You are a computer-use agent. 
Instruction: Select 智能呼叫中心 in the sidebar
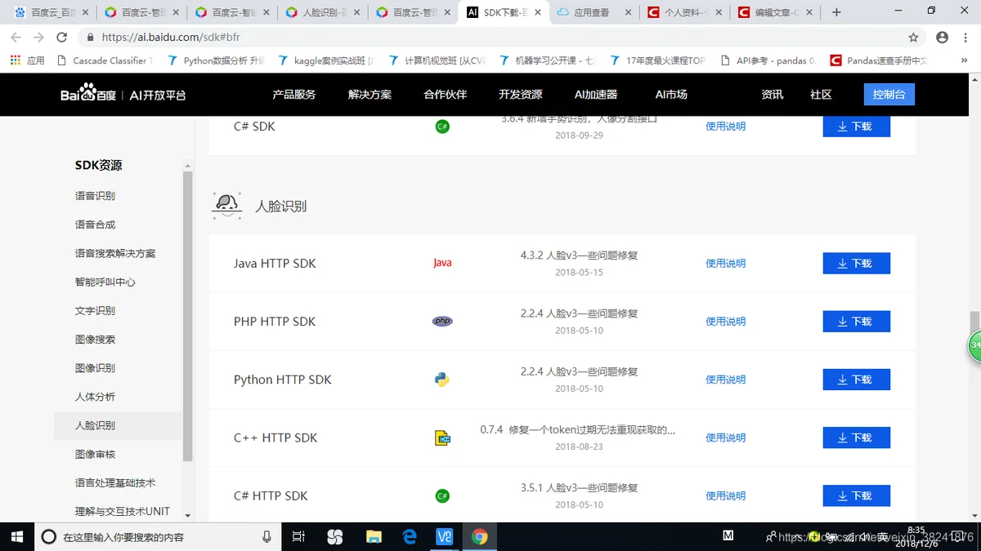tap(105, 282)
